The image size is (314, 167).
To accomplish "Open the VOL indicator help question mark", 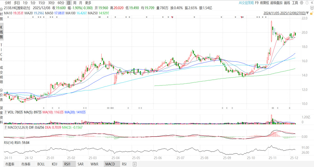I will pyautogui.click(x=5, y=112).
